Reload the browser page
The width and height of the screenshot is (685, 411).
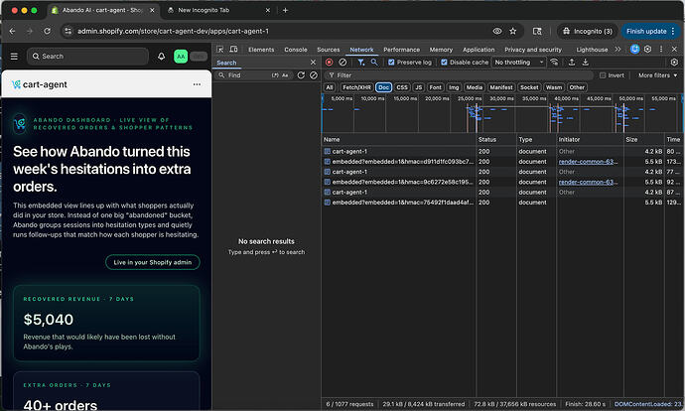[48, 31]
